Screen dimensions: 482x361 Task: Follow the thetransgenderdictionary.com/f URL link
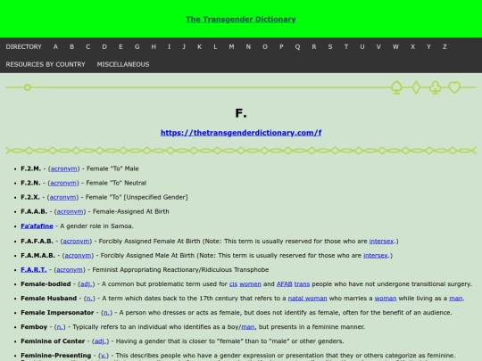tap(241, 133)
